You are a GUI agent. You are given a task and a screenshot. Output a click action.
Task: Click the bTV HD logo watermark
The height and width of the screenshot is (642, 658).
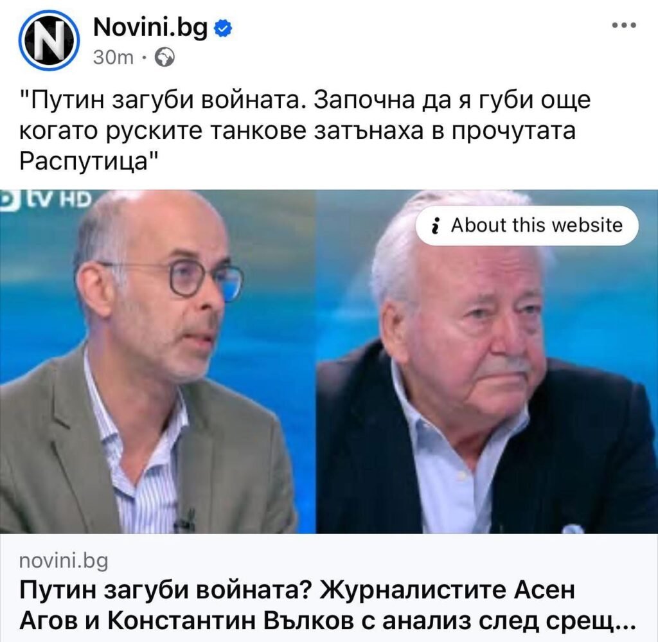pos(46,199)
